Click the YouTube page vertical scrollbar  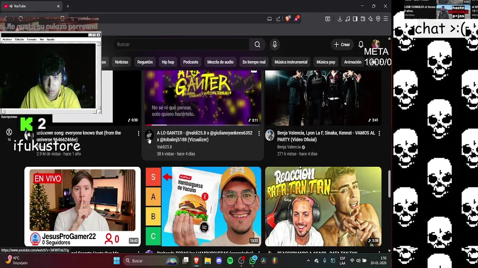pos(389,184)
